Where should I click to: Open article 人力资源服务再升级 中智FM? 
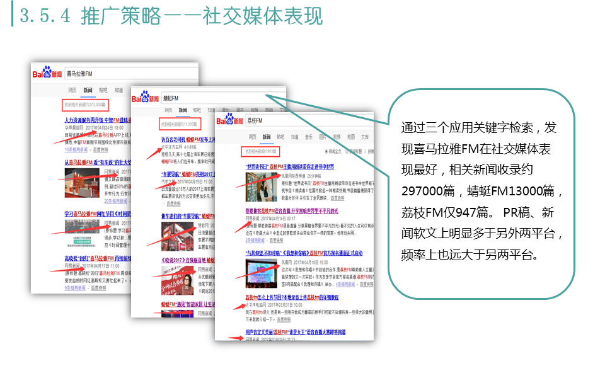(x=98, y=121)
